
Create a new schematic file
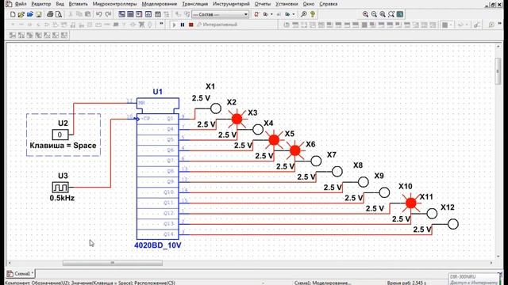coord(13,14)
